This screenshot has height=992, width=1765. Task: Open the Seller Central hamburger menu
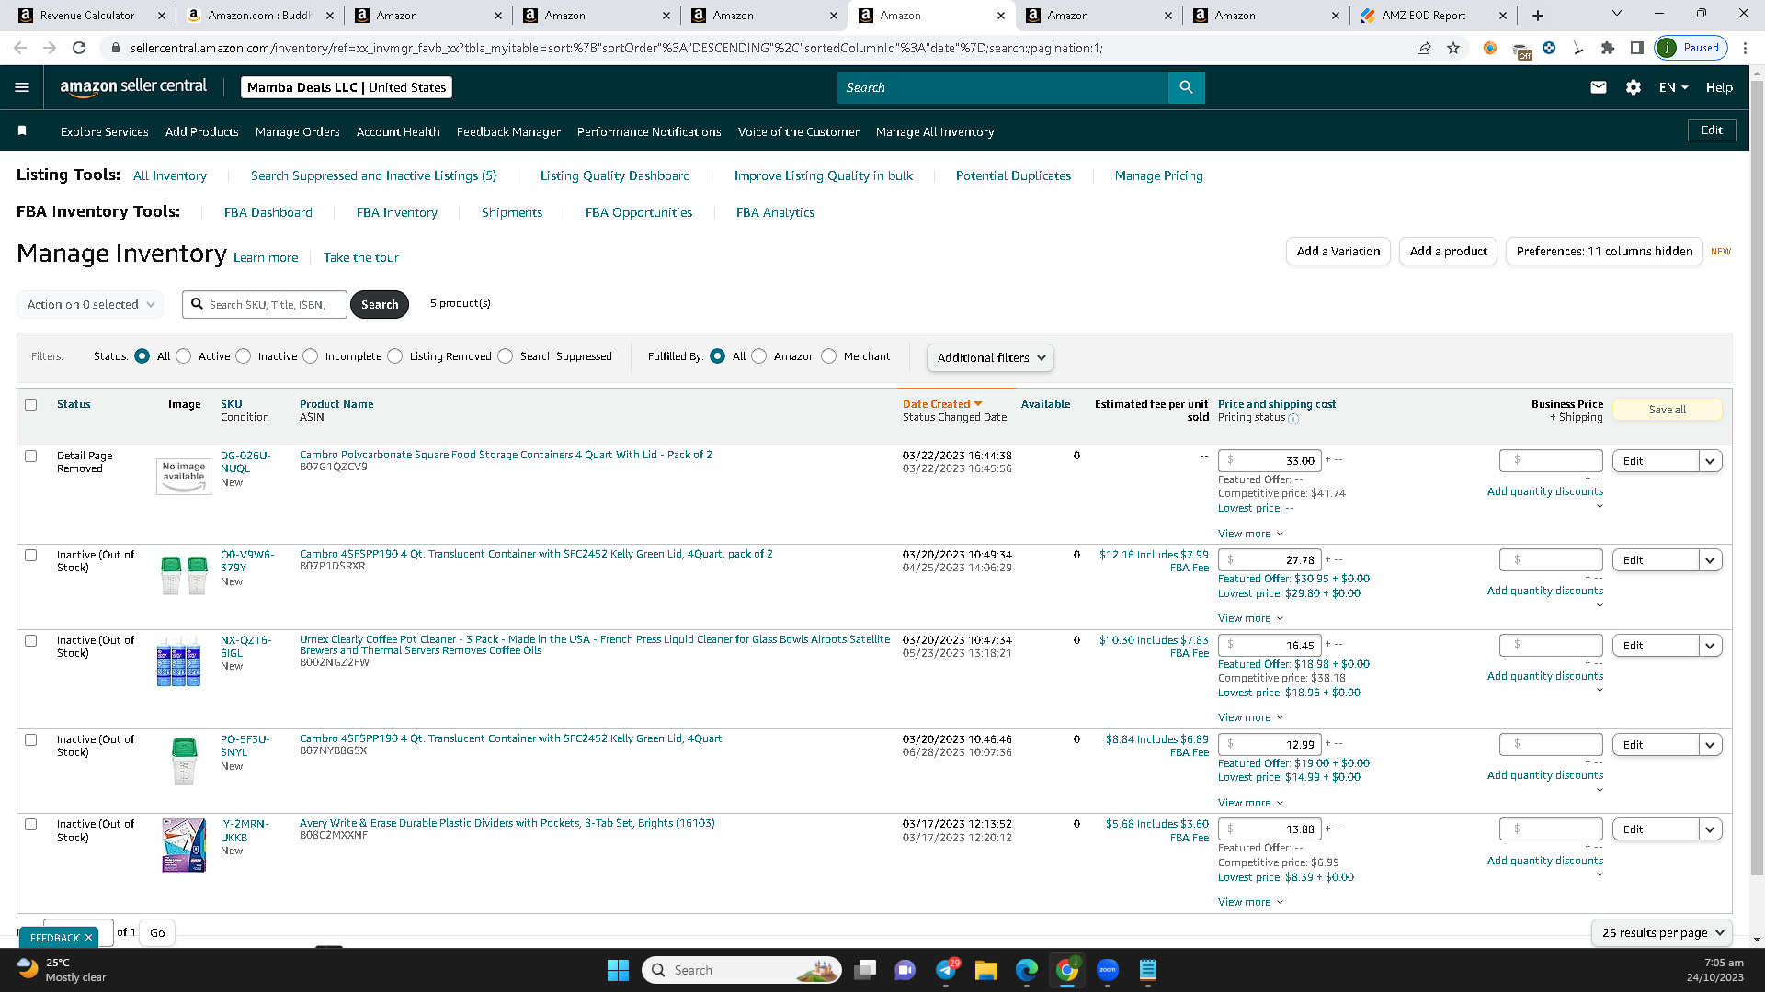click(x=22, y=87)
